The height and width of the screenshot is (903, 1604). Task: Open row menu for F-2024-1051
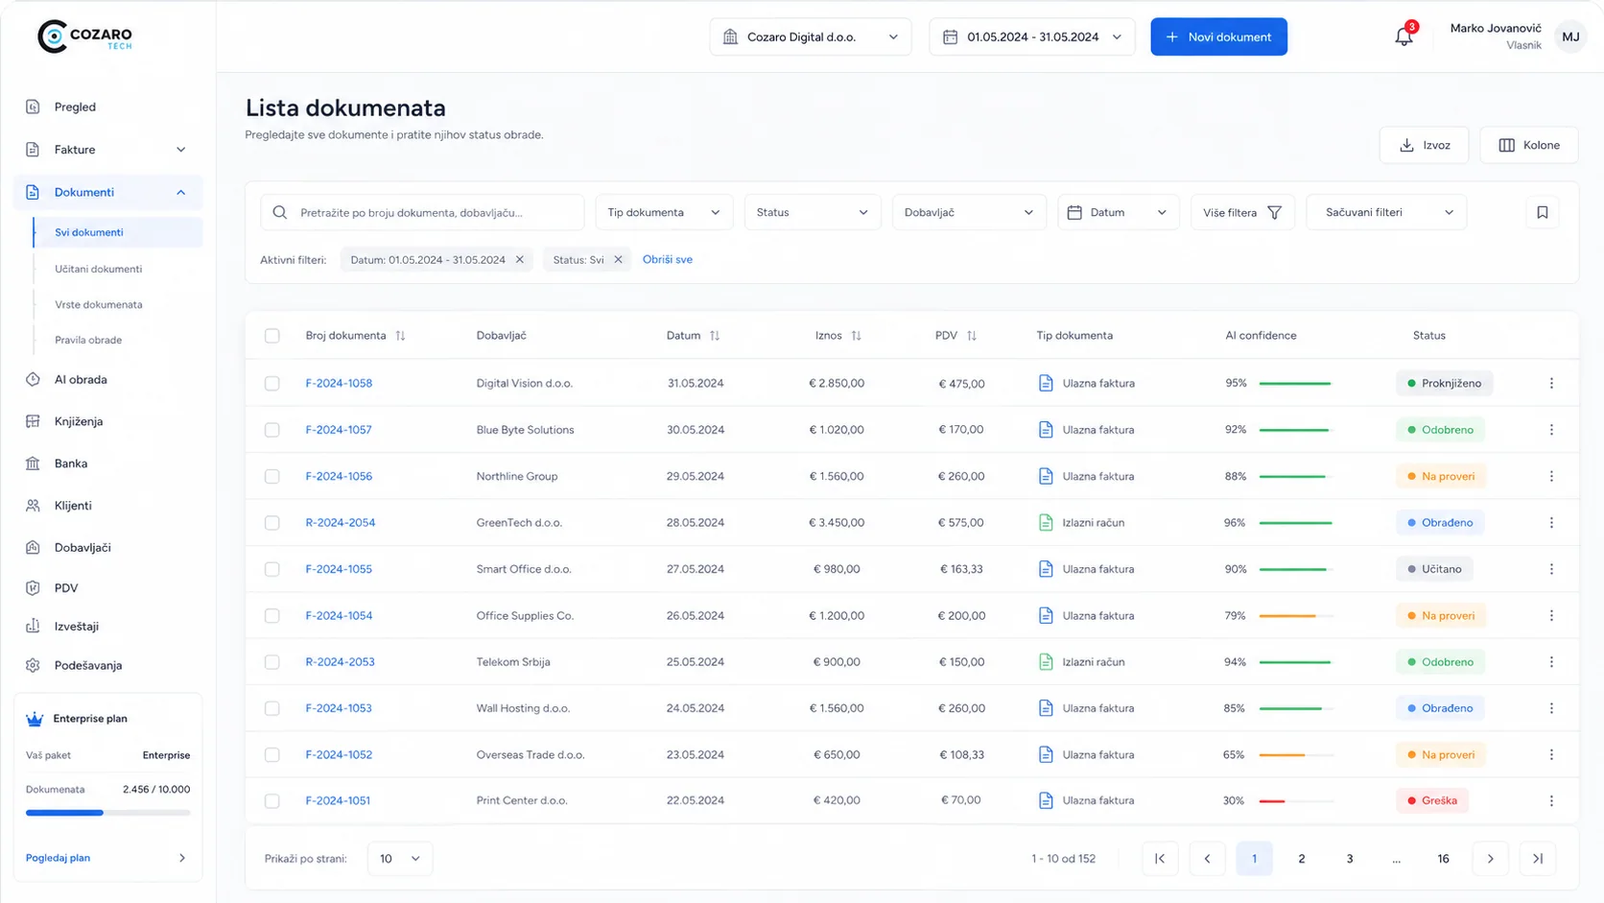click(x=1551, y=800)
